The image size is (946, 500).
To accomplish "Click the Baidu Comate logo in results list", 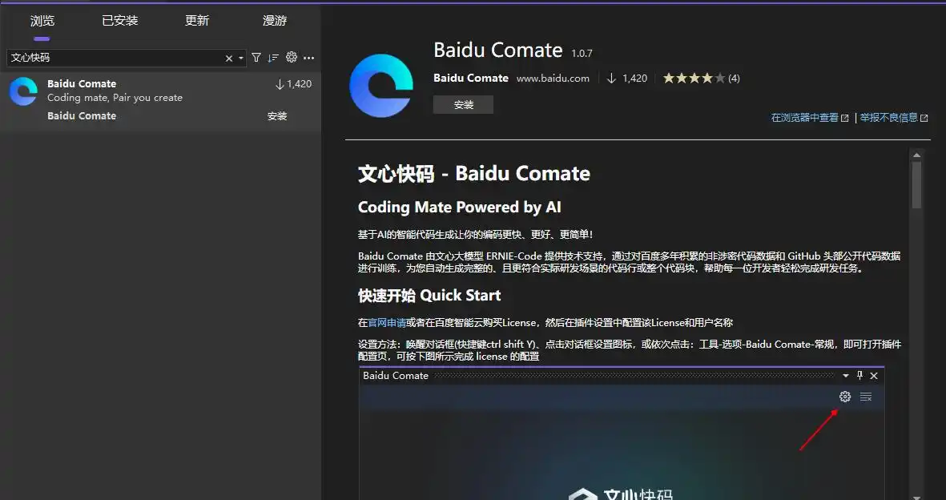I will pyautogui.click(x=23, y=91).
